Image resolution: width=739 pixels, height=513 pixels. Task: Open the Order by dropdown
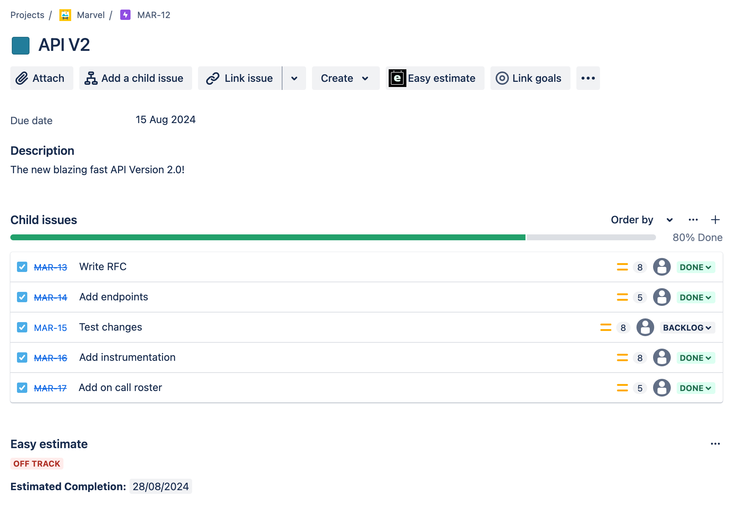coord(642,220)
